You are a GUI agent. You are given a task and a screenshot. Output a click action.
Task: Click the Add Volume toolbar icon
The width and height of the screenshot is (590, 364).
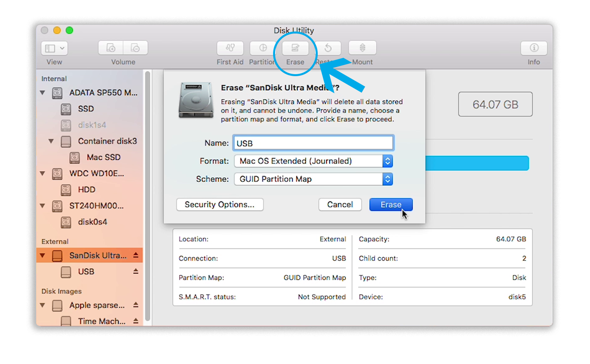111,48
